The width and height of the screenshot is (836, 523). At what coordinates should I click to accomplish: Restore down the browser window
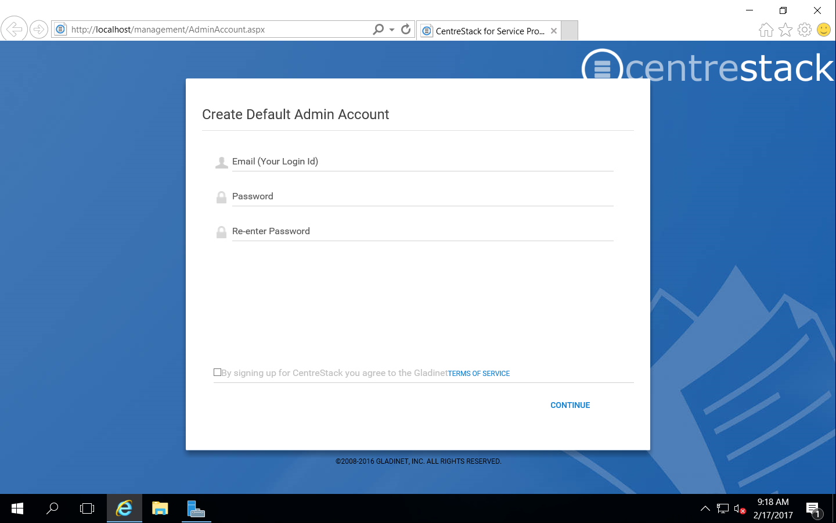783,10
